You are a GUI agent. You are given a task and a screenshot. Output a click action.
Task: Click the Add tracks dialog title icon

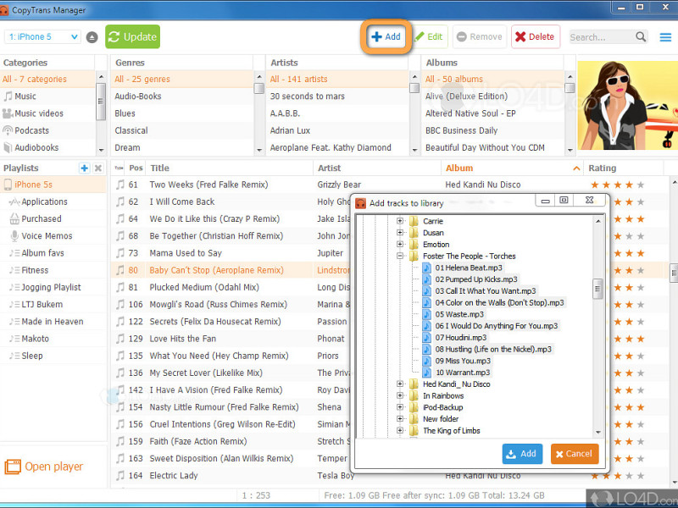click(361, 203)
